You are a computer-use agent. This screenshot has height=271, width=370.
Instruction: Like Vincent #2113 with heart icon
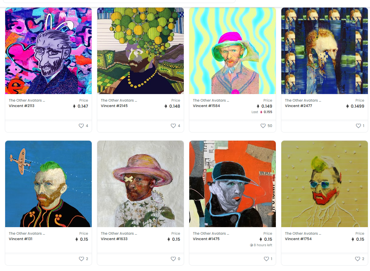point(81,126)
